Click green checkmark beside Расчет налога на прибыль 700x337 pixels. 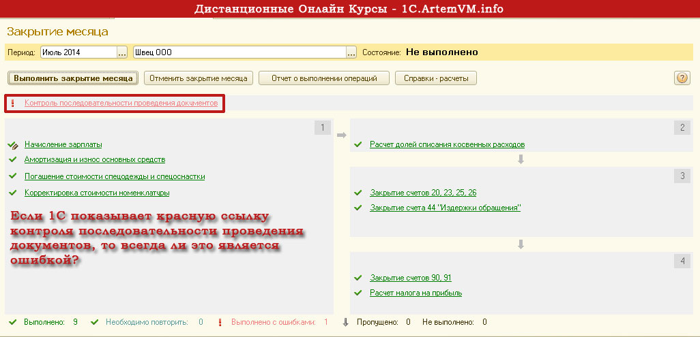tap(358, 293)
